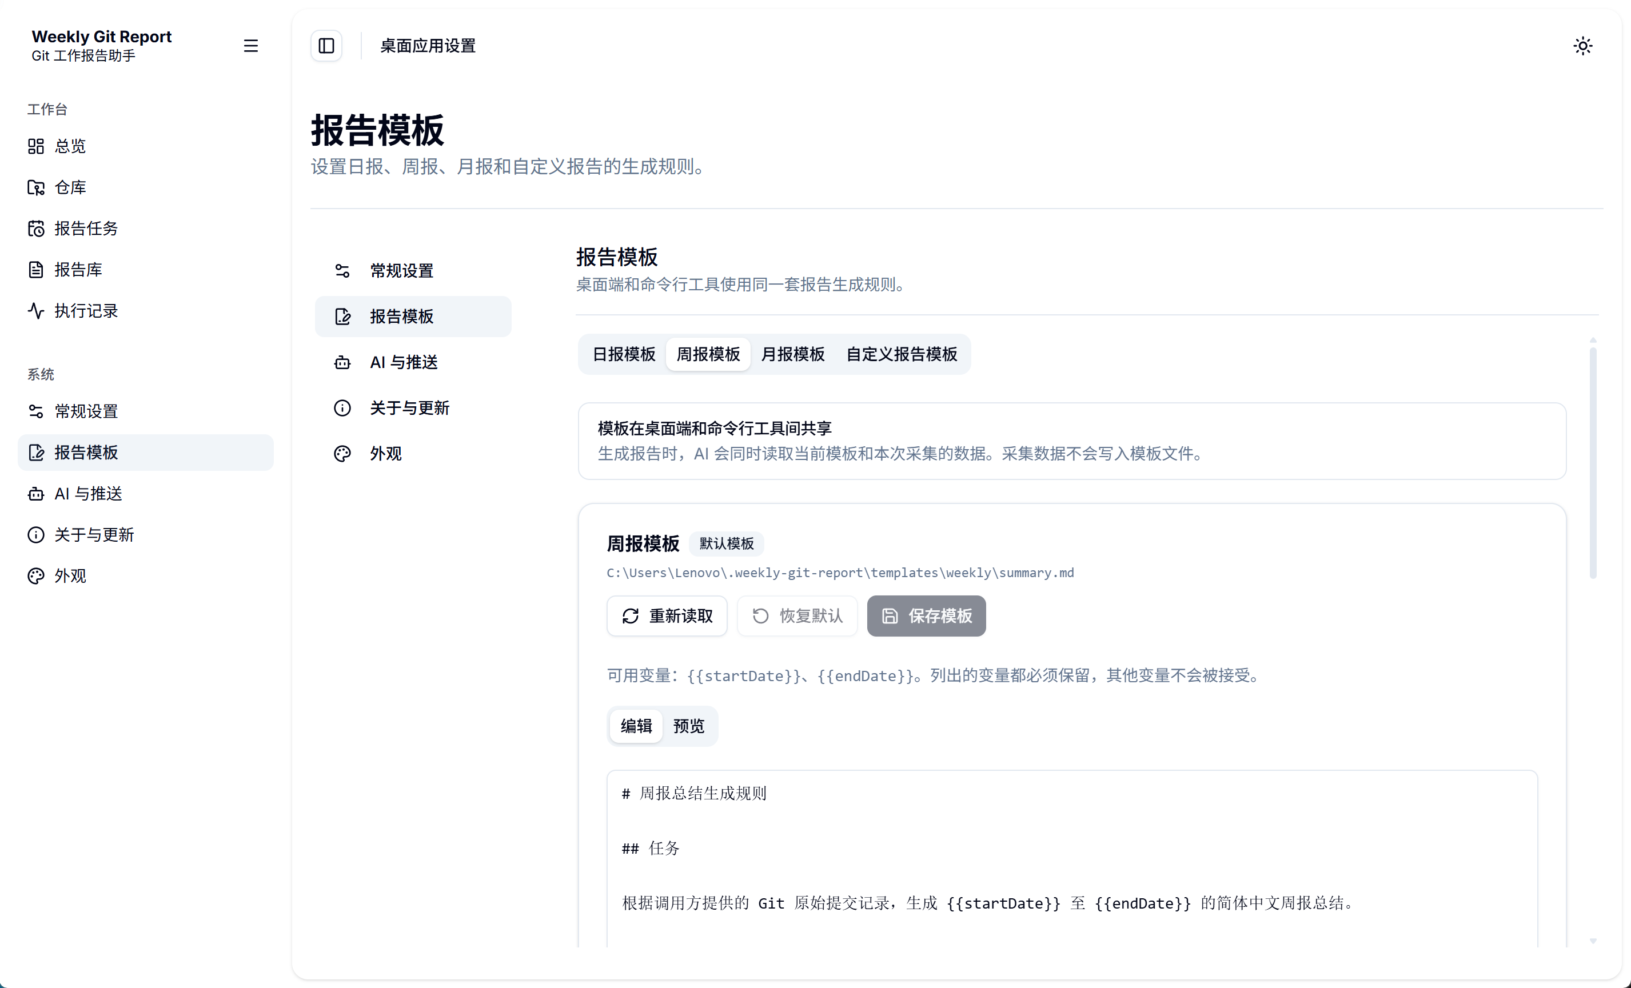Viewport: 1631px width, 988px height.
Task: Select 报告模板 in the settings sub-navigation
Action: point(413,317)
